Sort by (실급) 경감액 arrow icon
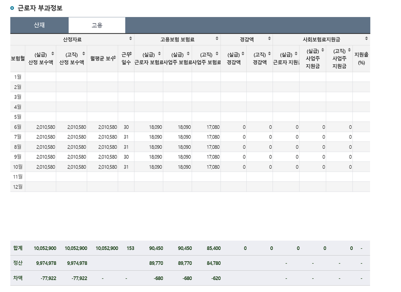 pos(243,54)
